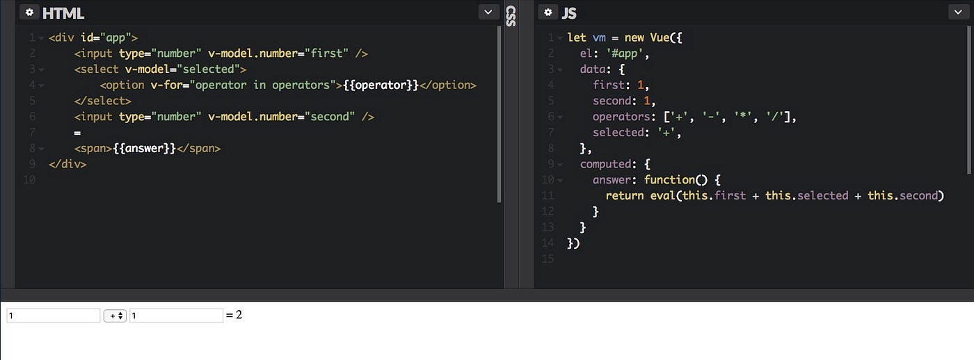Expand HTML panel dropdown chevron
This screenshot has width=974, height=360.
coord(489,12)
